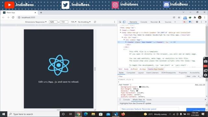This screenshot has height=117, width=208.
Task: Bookmark this page with the star icon
Action: 179,17
